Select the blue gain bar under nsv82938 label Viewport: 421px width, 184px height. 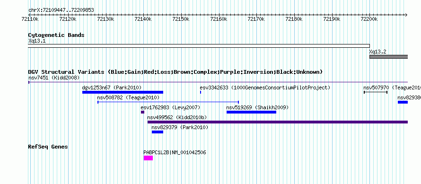403,102
